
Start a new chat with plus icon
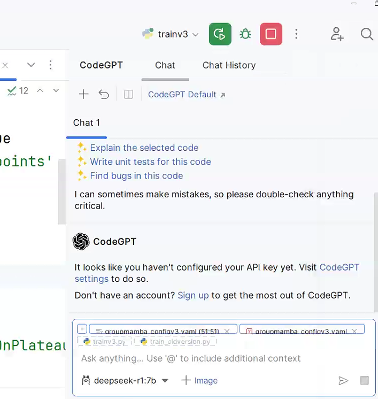click(x=84, y=95)
